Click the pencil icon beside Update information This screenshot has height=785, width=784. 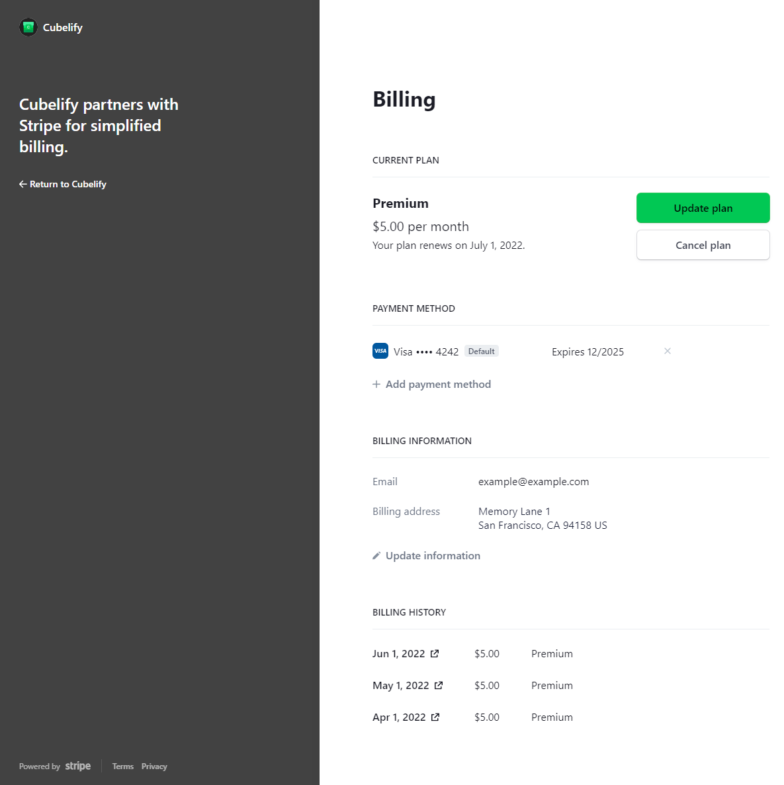point(376,556)
